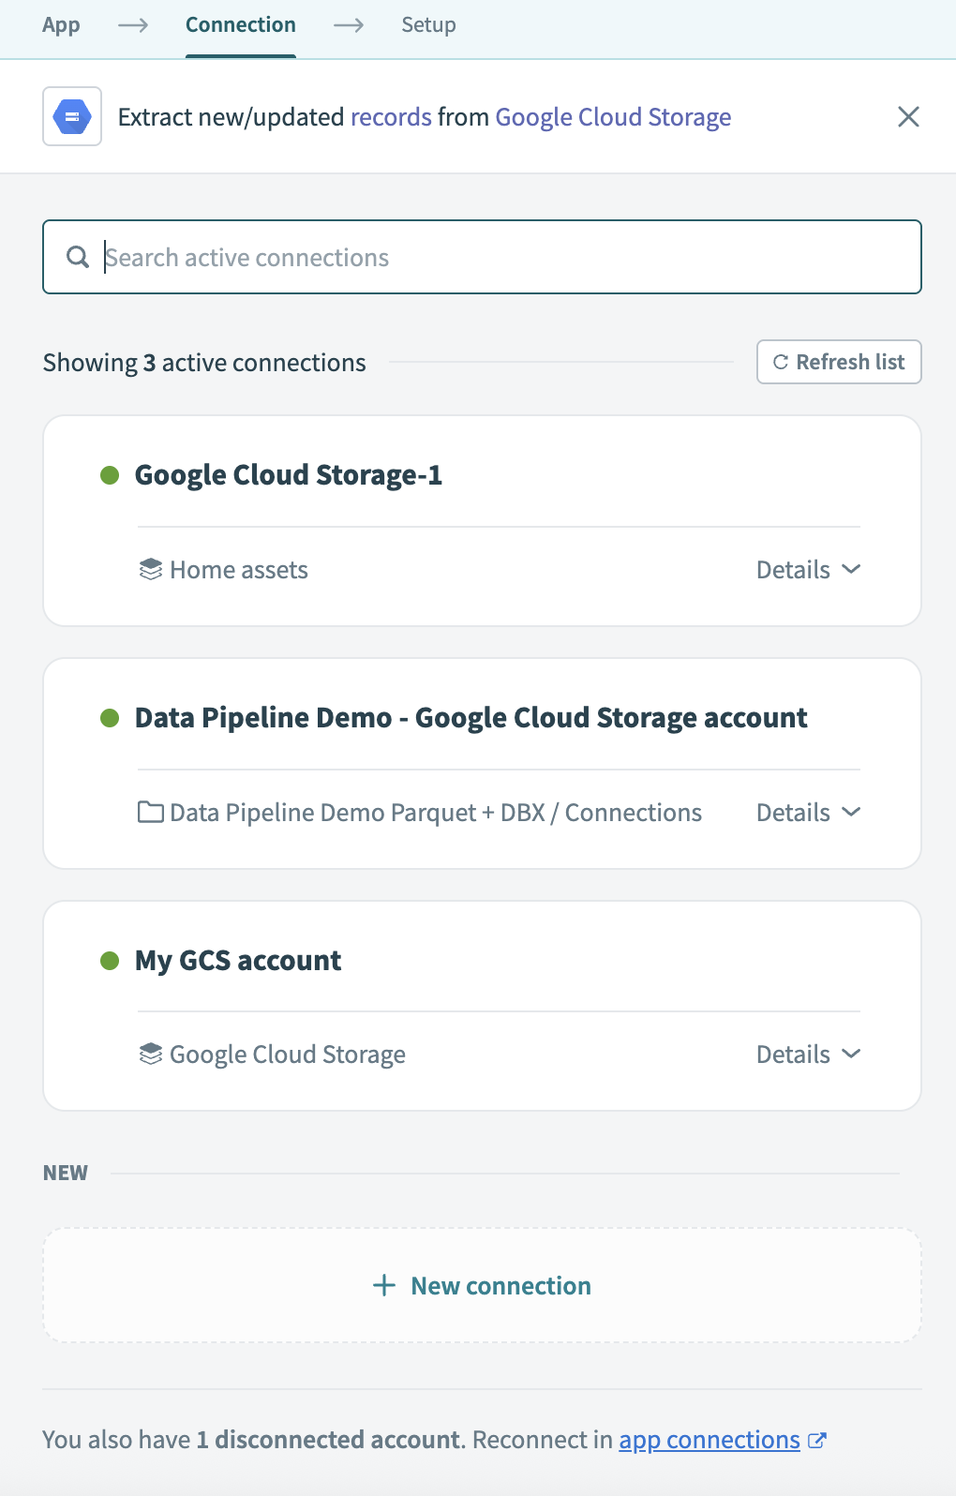The image size is (956, 1496).
Task: Open the Setup step tab
Action: (428, 25)
